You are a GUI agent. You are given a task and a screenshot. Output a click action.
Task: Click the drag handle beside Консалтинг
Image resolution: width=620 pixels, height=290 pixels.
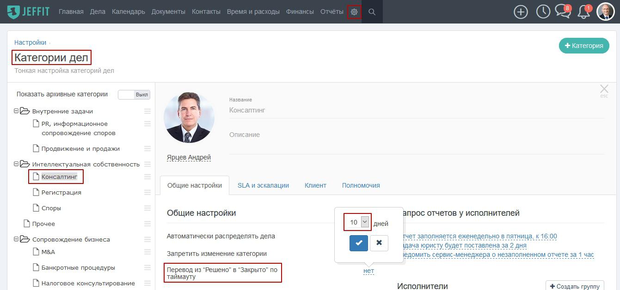147,177
